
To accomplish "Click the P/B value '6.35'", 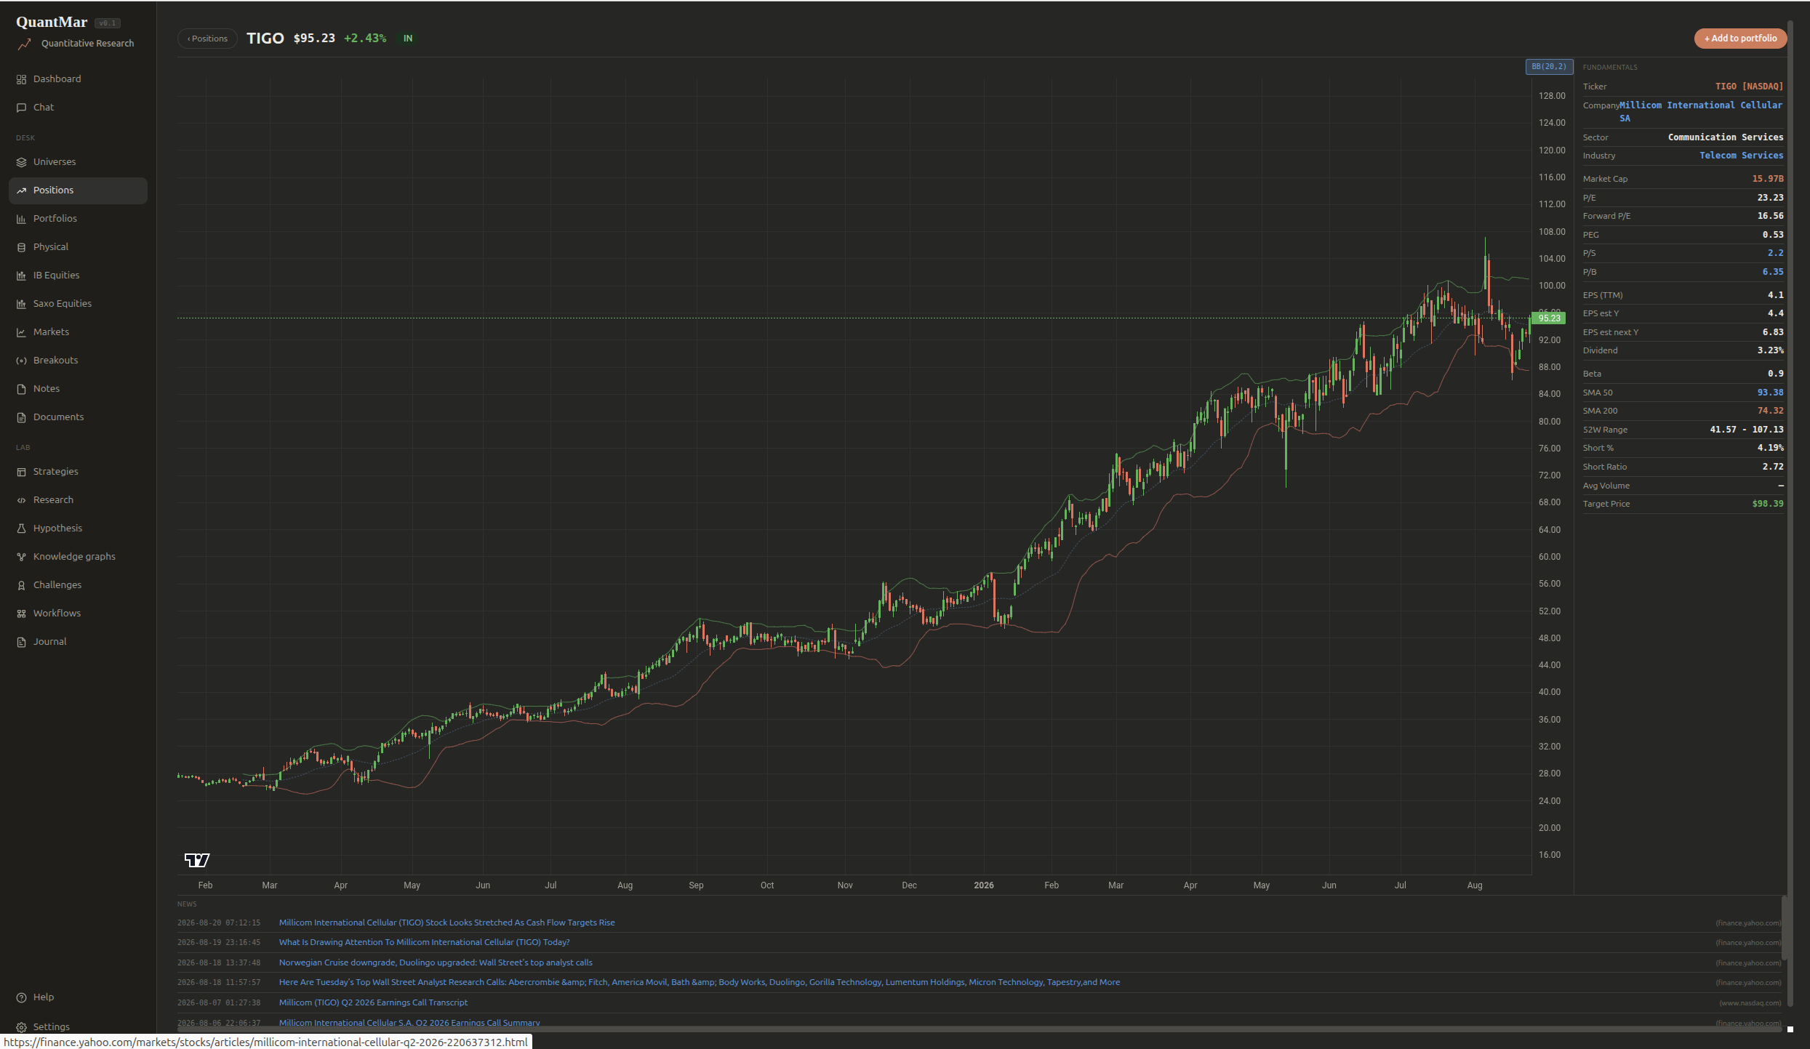I will pyautogui.click(x=1772, y=272).
